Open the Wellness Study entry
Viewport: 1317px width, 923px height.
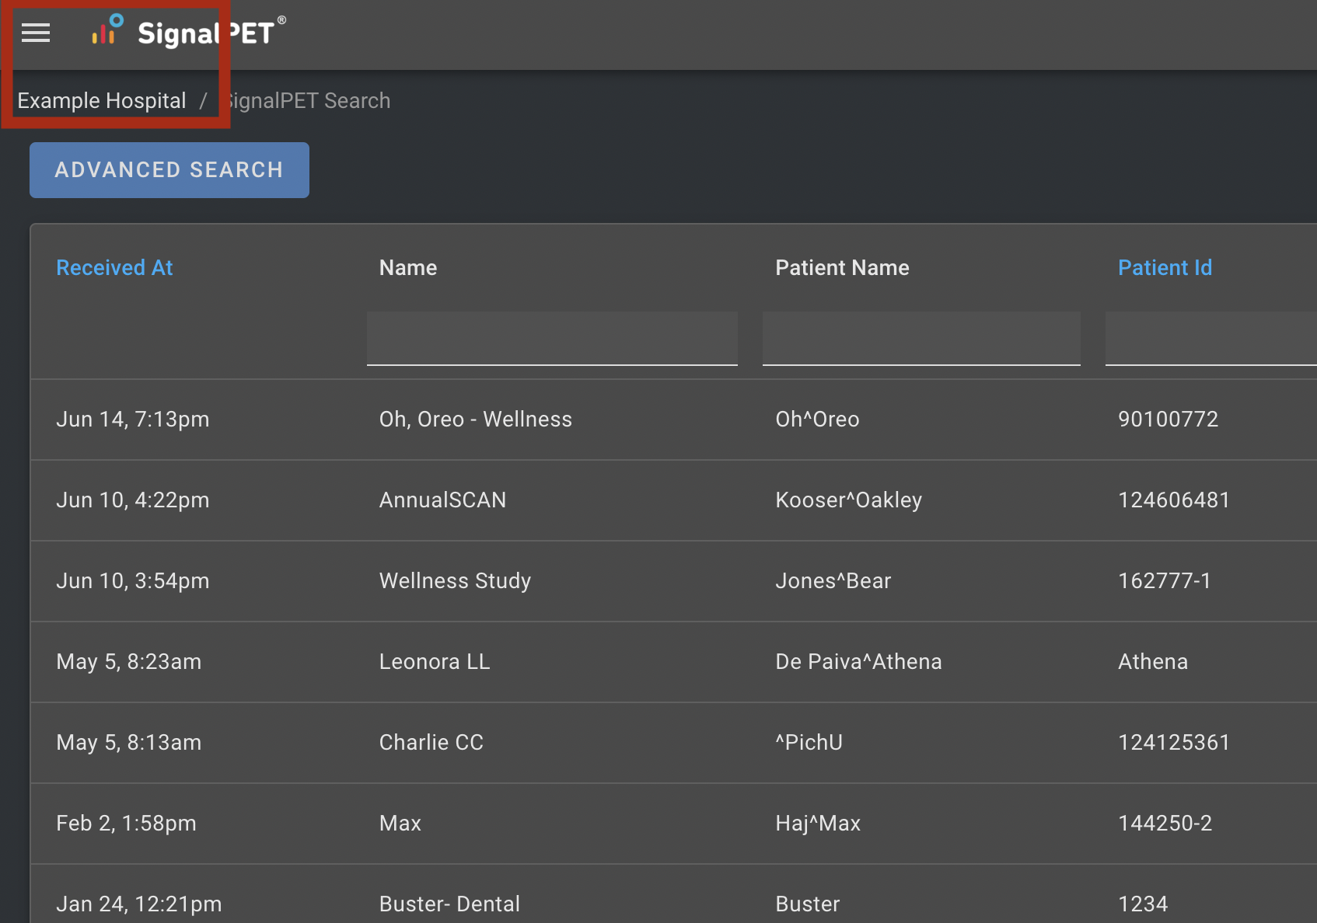[456, 581]
